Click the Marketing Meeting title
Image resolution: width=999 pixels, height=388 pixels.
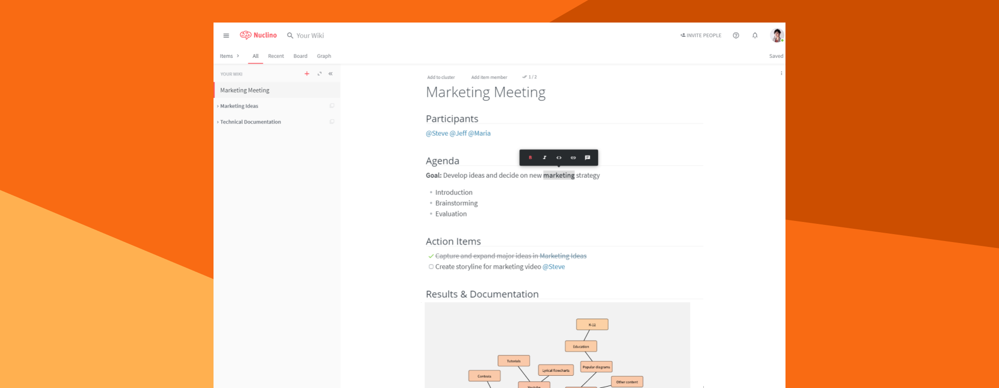click(485, 92)
